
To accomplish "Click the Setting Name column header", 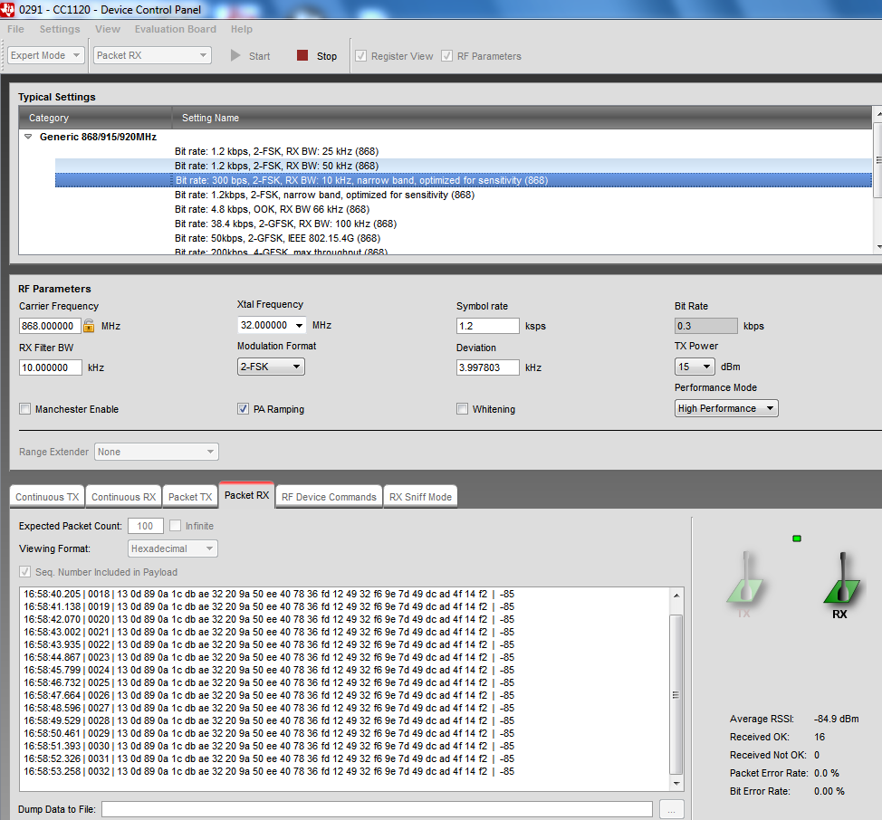I will (x=522, y=118).
